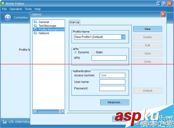Close the Options dialog
This screenshot has width=174, height=128.
click(x=163, y=14)
